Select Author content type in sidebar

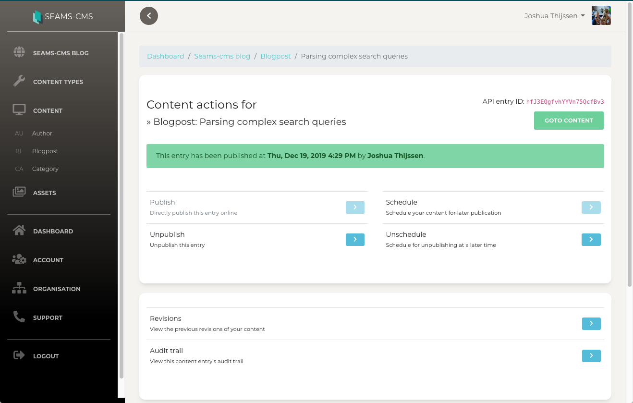pos(42,134)
